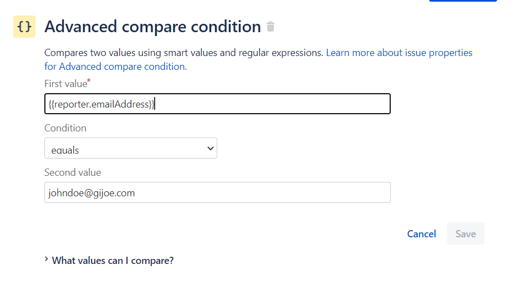Save the compare condition
521x290 pixels.
pos(466,234)
